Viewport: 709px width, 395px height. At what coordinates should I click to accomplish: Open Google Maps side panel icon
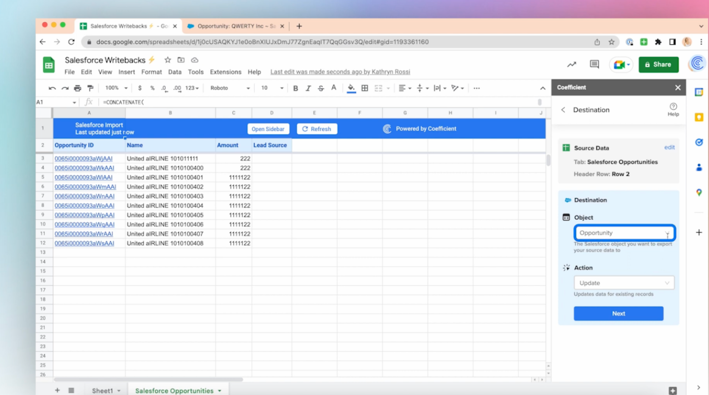click(x=699, y=192)
